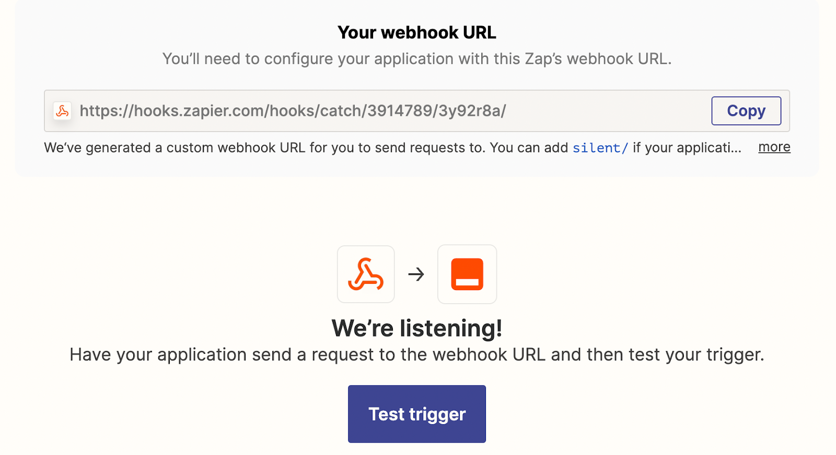The width and height of the screenshot is (836, 455).
Task: Select the webhook URL text field
Action: click(366, 111)
